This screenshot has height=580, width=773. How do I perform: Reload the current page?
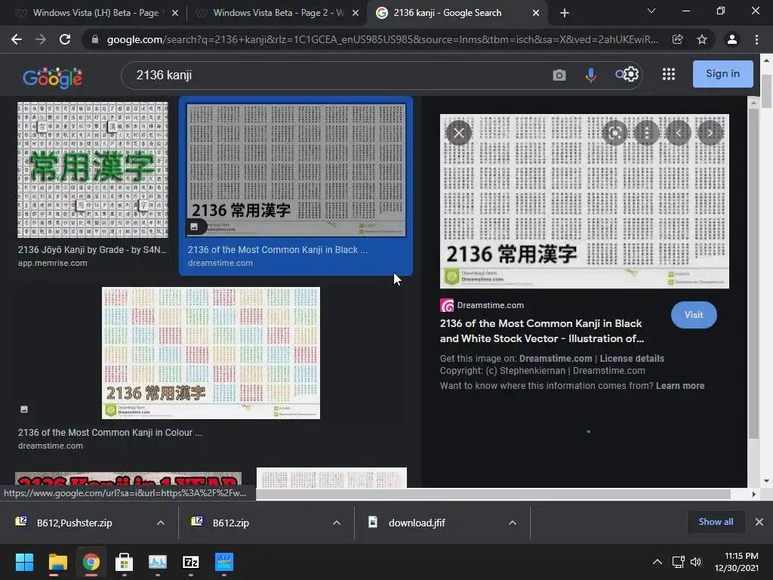click(x=65, y=39)
